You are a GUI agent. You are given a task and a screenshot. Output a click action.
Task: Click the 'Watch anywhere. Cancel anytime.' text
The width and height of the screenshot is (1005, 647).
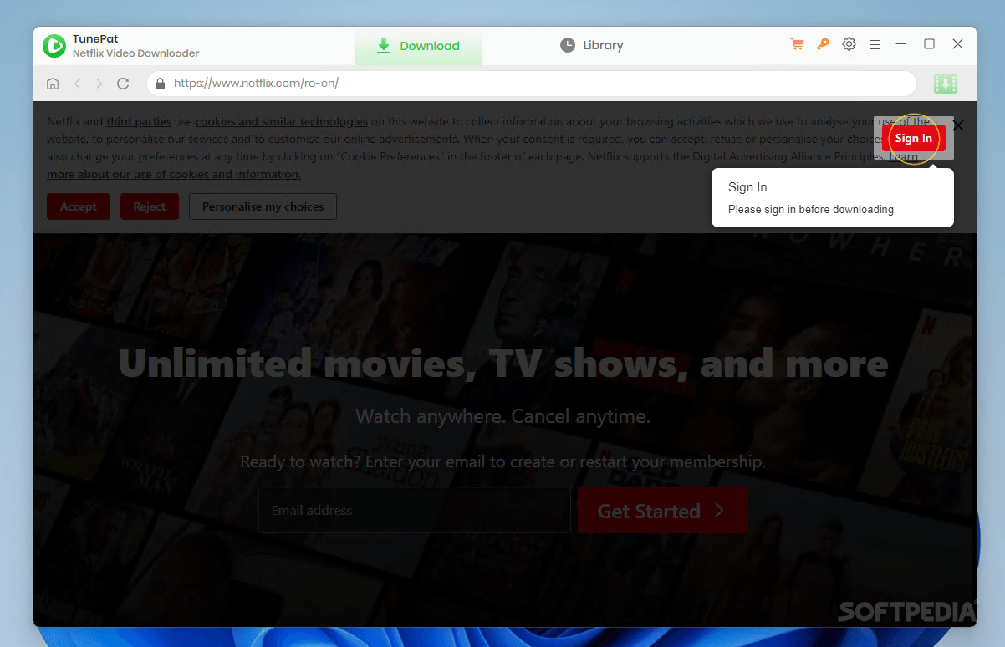[x=502, y=415]
